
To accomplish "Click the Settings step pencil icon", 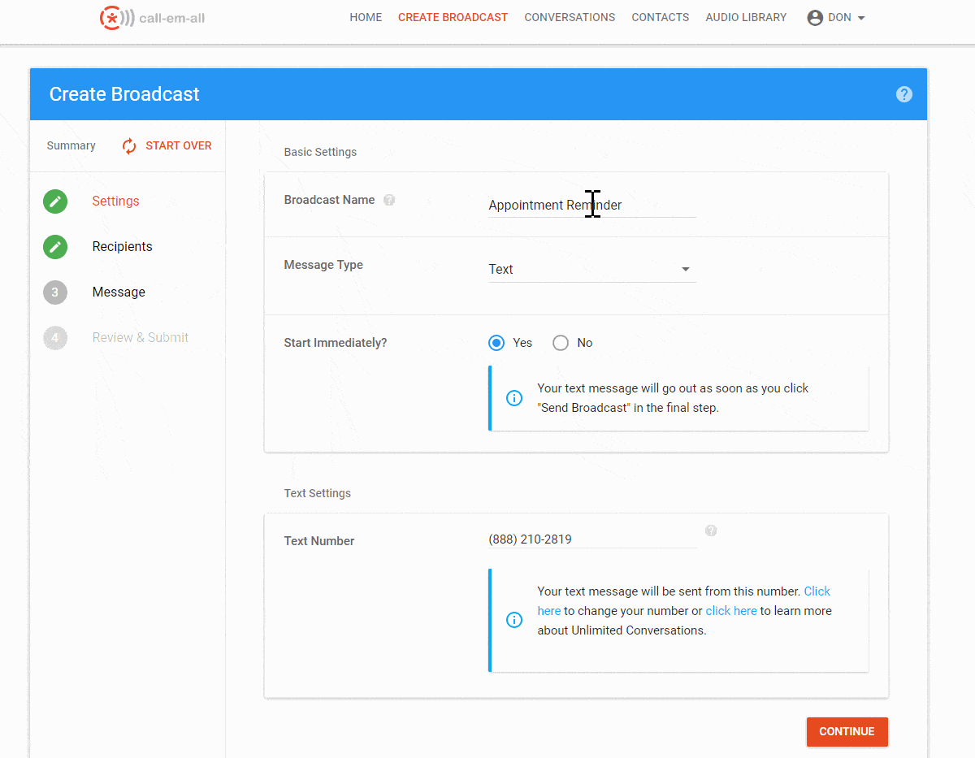I will tap(55, 201).
